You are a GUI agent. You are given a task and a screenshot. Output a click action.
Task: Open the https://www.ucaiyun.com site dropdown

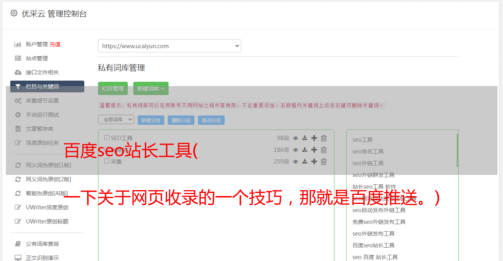pos(169,46)
